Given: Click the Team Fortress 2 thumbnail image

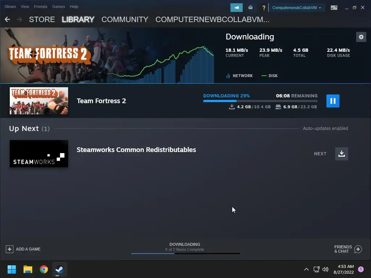Looking at the screenshot, I should point(39,101).
